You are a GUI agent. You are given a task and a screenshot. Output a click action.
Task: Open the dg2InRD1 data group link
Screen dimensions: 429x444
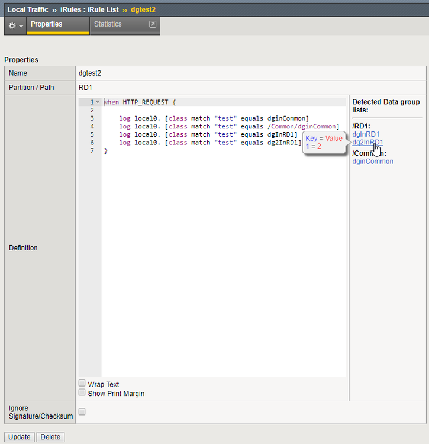pyautogui.click(x=367, y=142)
